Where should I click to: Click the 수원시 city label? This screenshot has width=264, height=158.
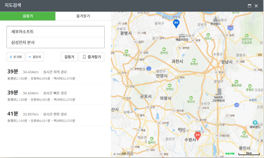click(x=190, y=140)
